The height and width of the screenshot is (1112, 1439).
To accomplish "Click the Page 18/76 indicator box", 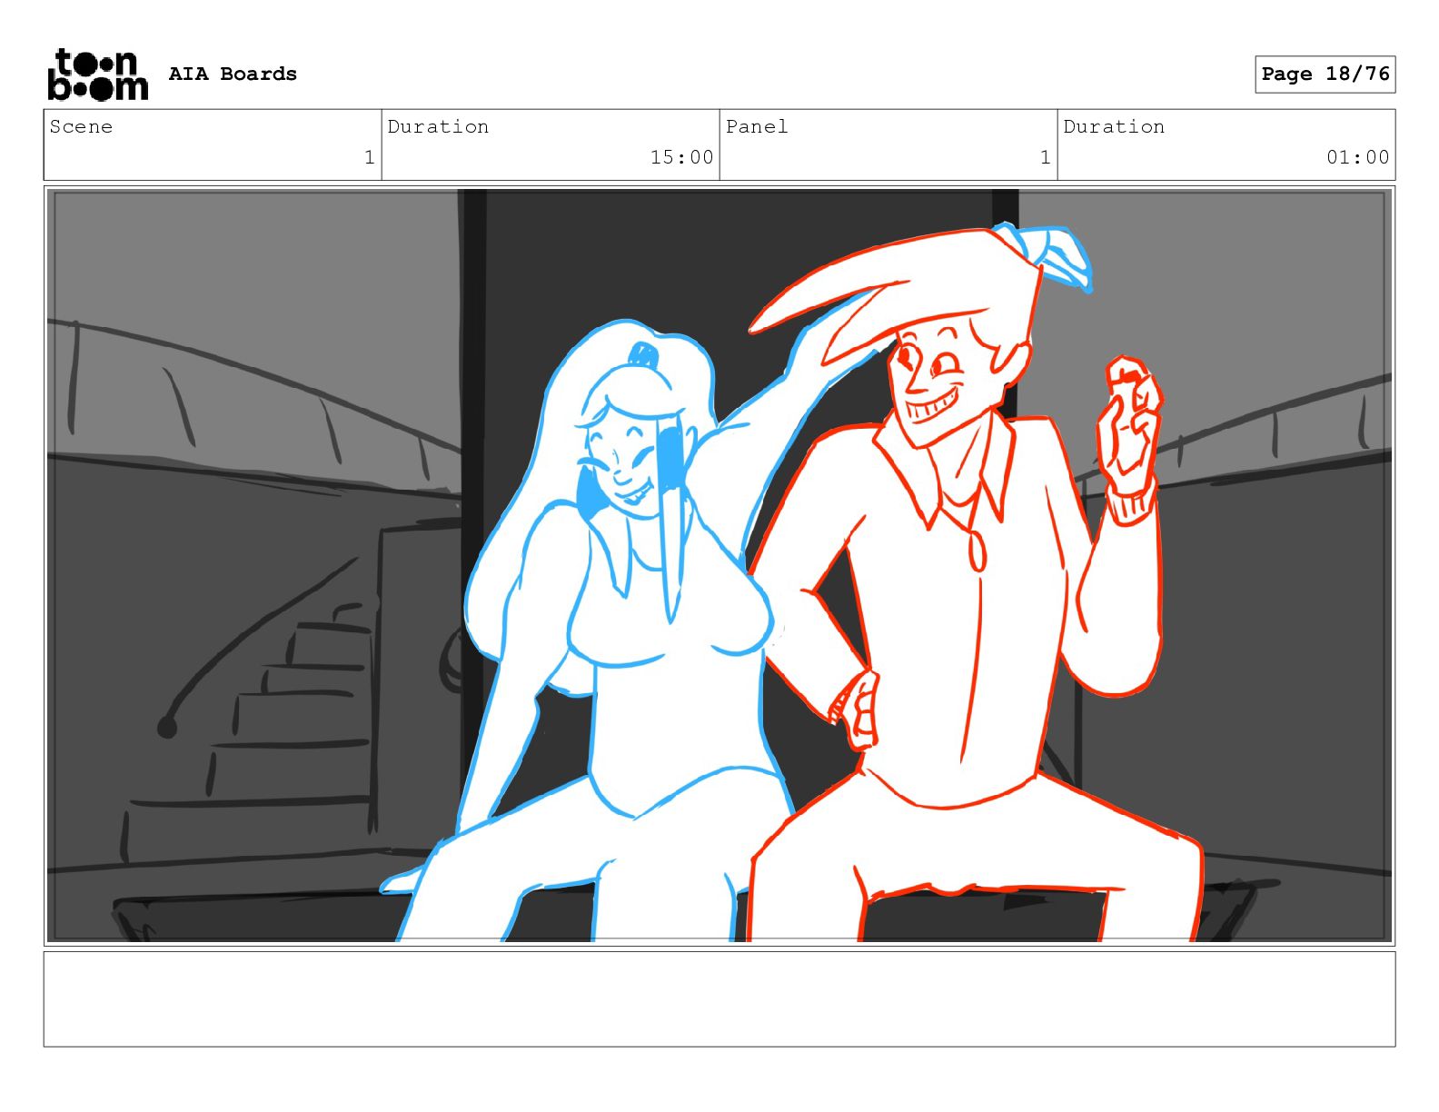I will point(1325,74).
